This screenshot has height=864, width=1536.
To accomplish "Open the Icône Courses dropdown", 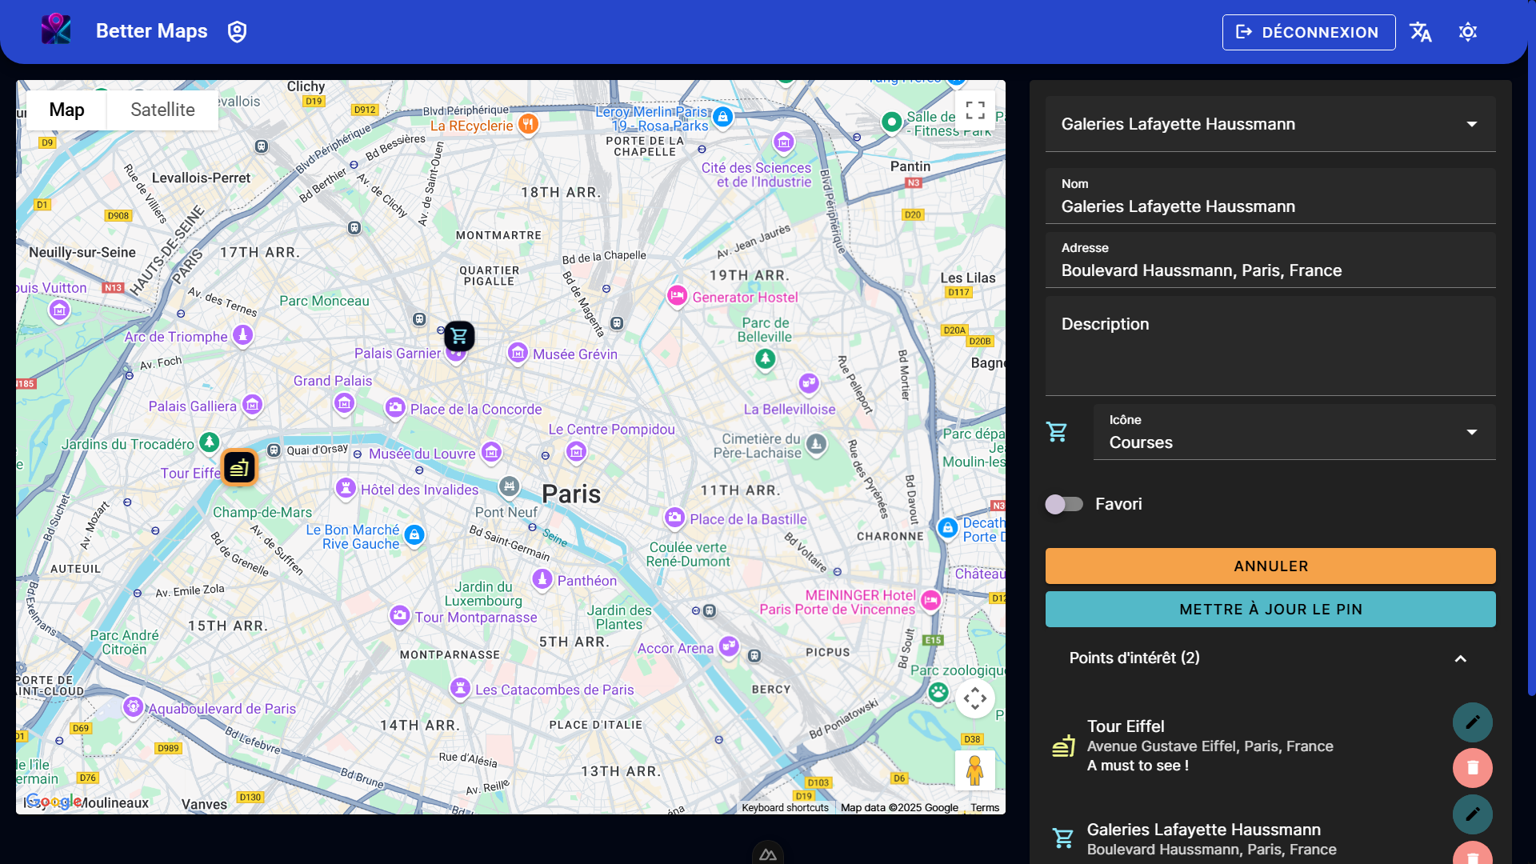I will point(1294,432).
